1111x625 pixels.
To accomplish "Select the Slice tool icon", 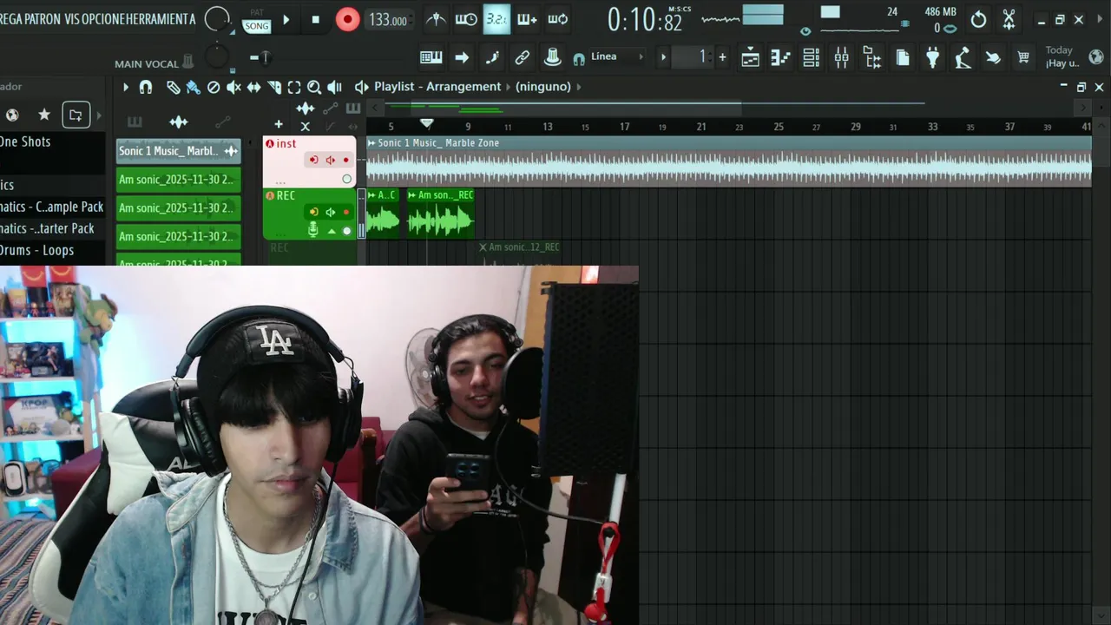I will point(274,87).
